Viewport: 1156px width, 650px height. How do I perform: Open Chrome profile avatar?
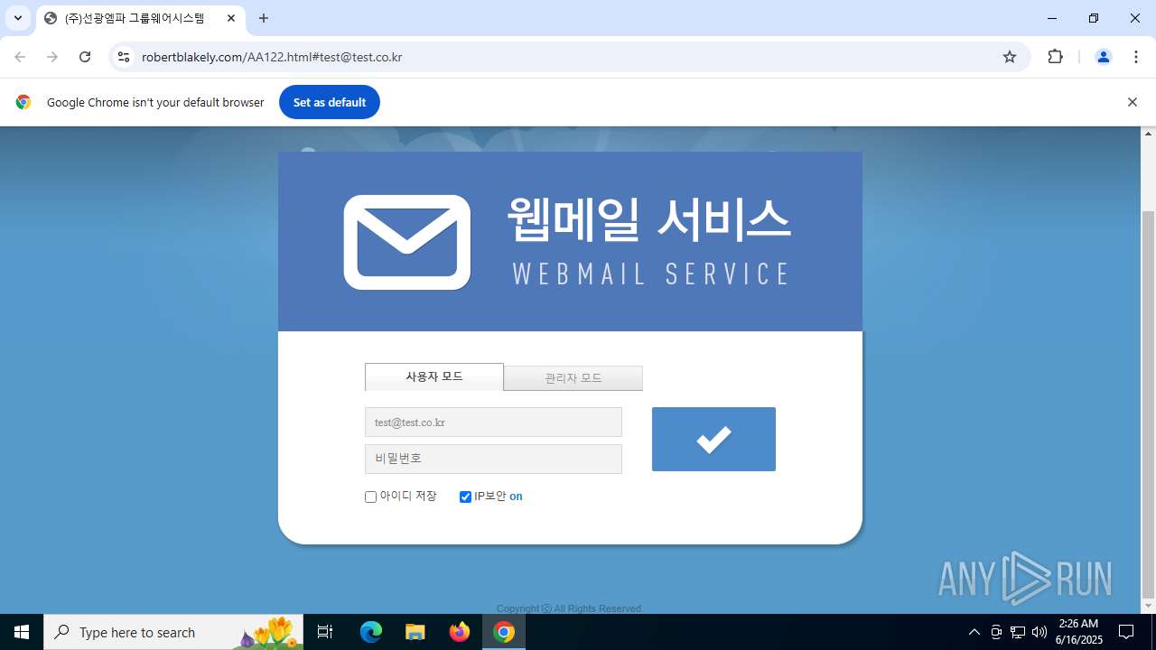pos(1103,57)
